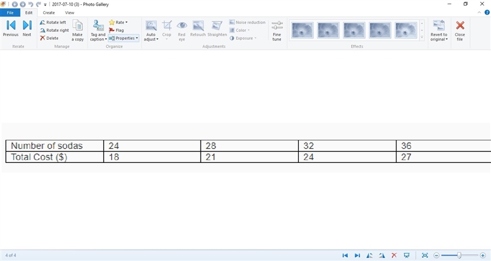
Task: Select the Retouch tool
Action: (x=198, y=29)
